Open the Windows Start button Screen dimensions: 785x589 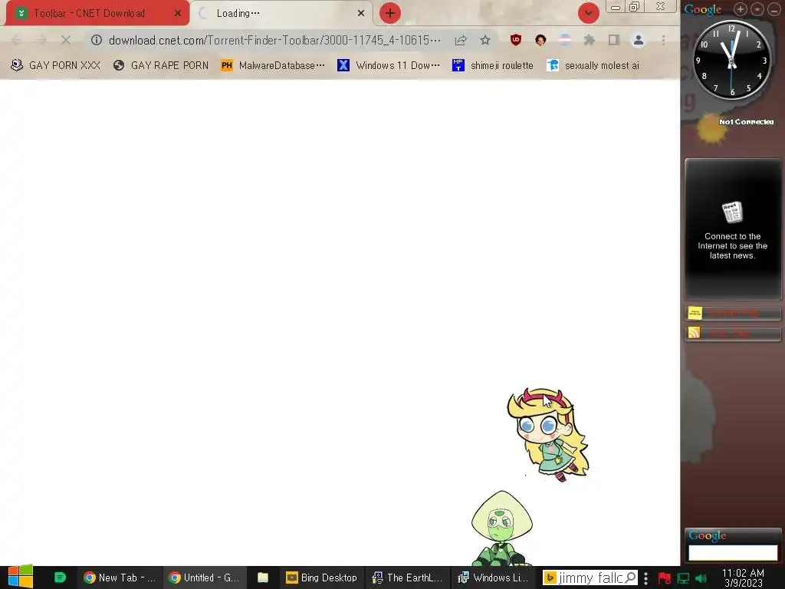coord(20,577)
